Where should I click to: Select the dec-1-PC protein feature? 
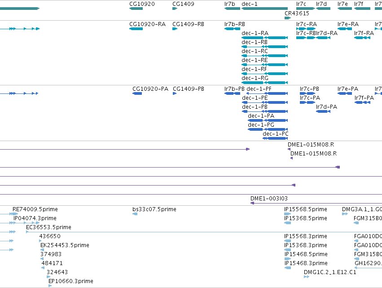click(275, 138)
